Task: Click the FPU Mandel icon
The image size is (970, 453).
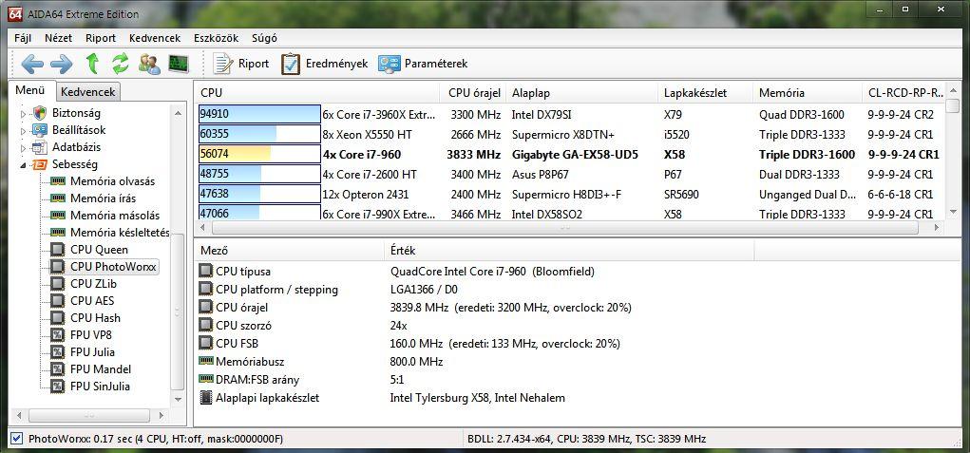Action: tap(58, 369)
